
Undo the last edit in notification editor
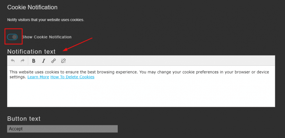tap(13, 61)
